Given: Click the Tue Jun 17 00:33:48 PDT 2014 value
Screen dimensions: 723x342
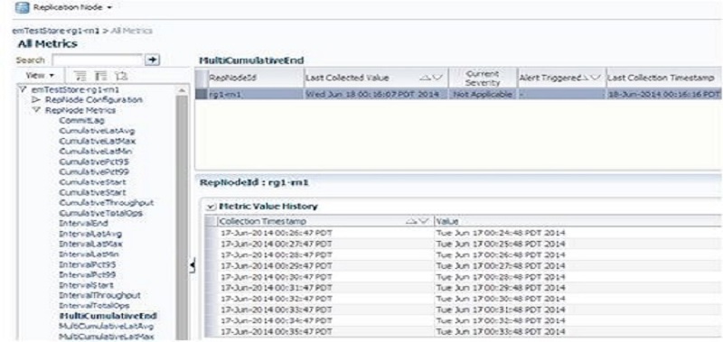Looking at the screenshot, I should click(501, 332).
